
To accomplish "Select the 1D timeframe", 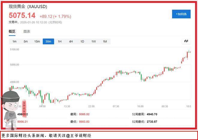I will 82,41.
